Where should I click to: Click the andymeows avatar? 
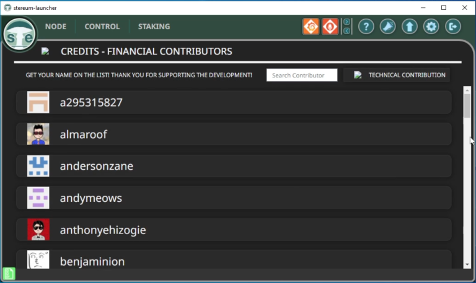(x=38, y=198)
